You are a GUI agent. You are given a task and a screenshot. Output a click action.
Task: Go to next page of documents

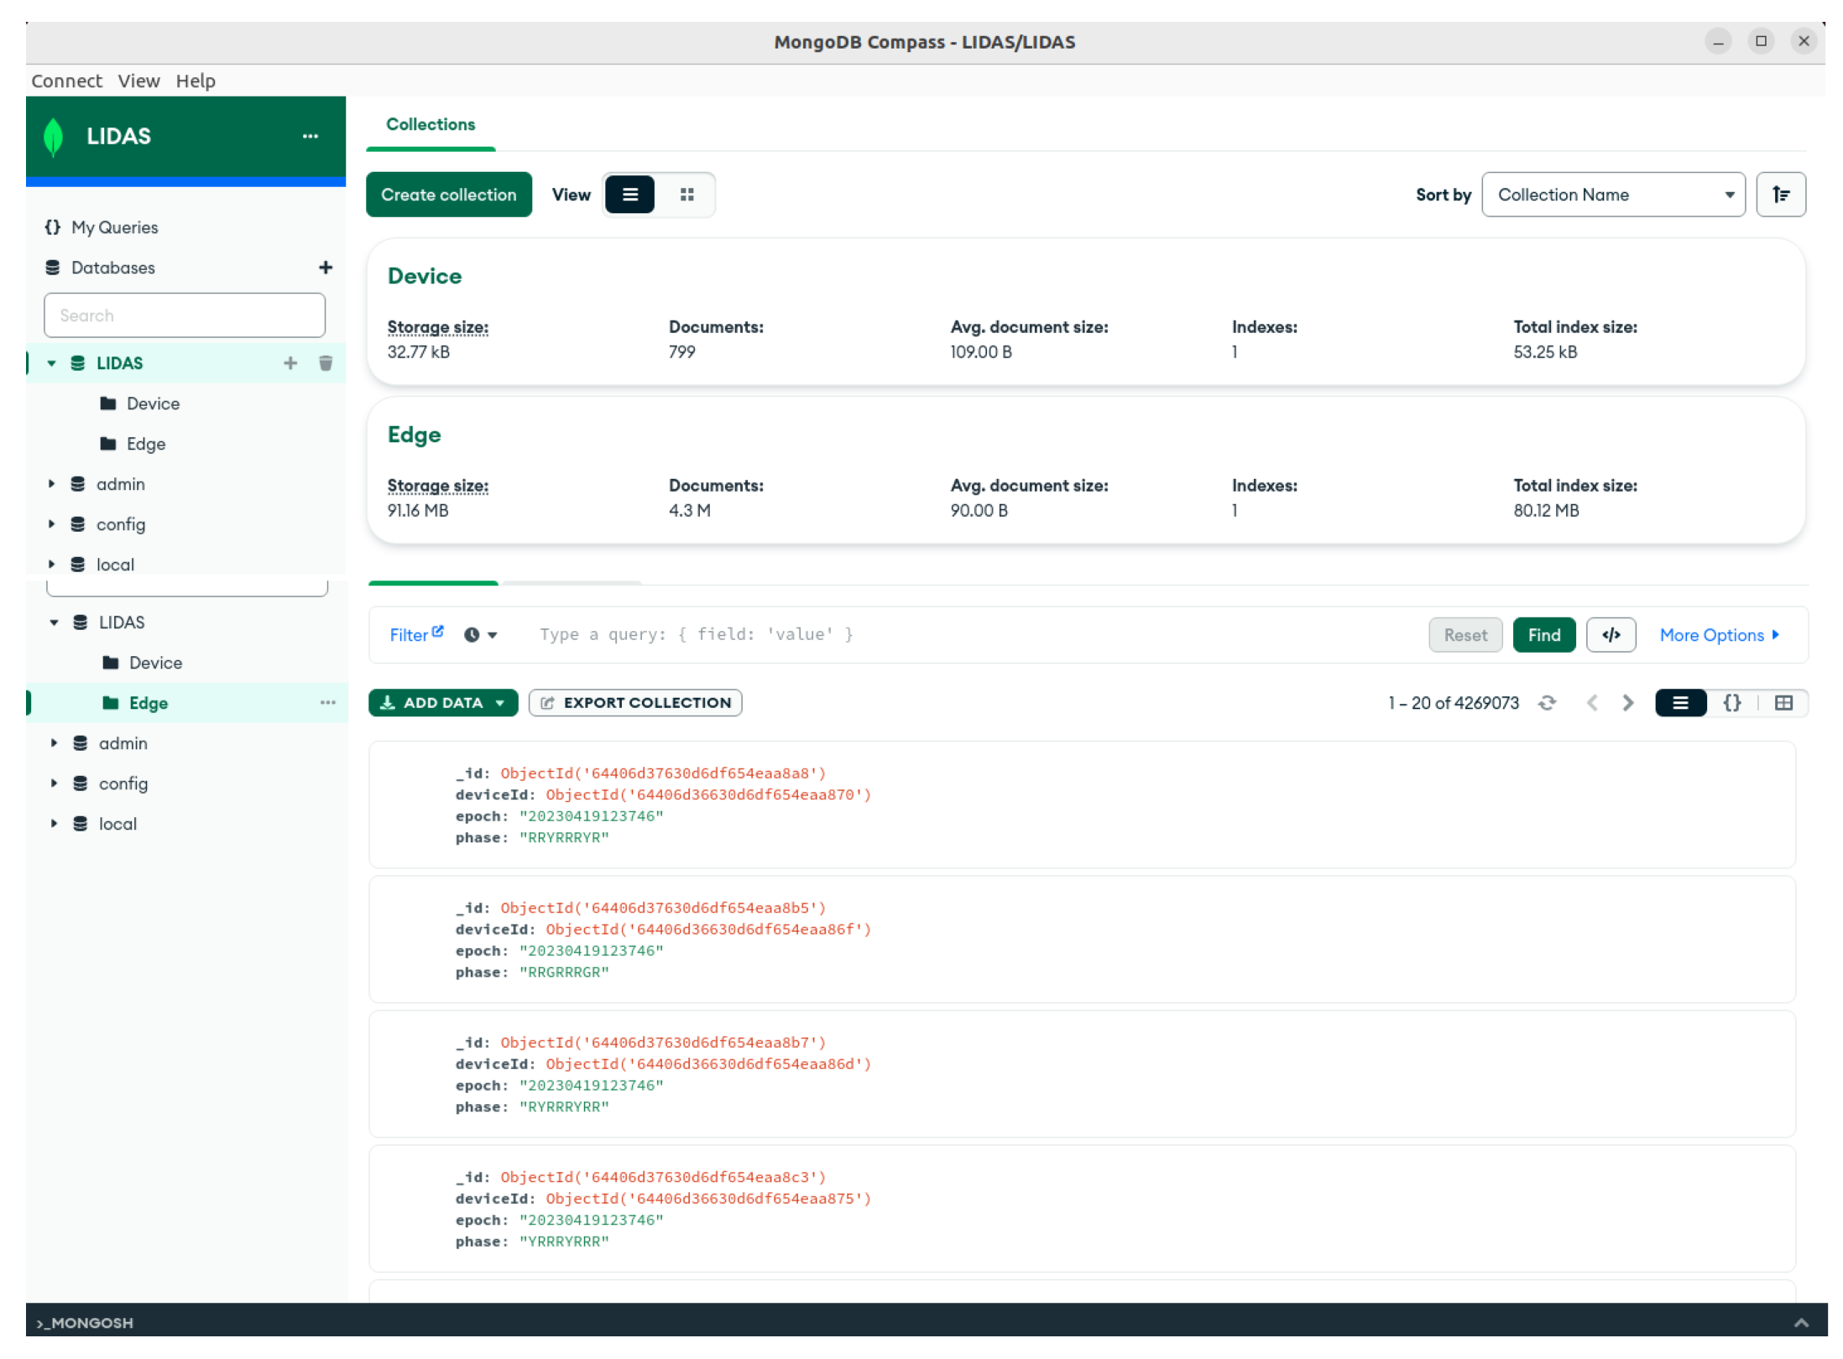[x=1627, y=703]
